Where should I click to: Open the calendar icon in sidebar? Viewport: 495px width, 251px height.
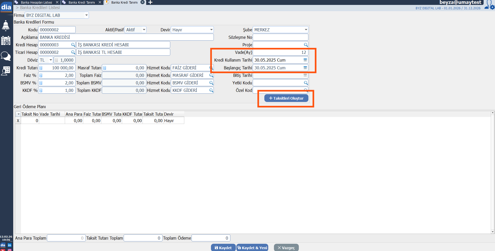6,41
